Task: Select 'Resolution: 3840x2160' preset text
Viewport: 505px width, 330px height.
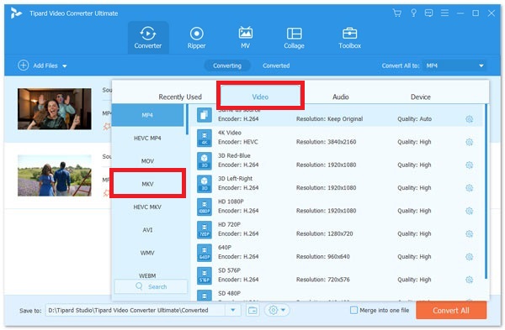Action: pos(327,142)
